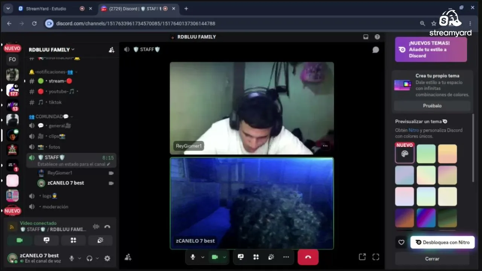Screen dimensions: 482x271
Task: Disconnect using the phone icon by Video conectado
Action: click(107, 227)
